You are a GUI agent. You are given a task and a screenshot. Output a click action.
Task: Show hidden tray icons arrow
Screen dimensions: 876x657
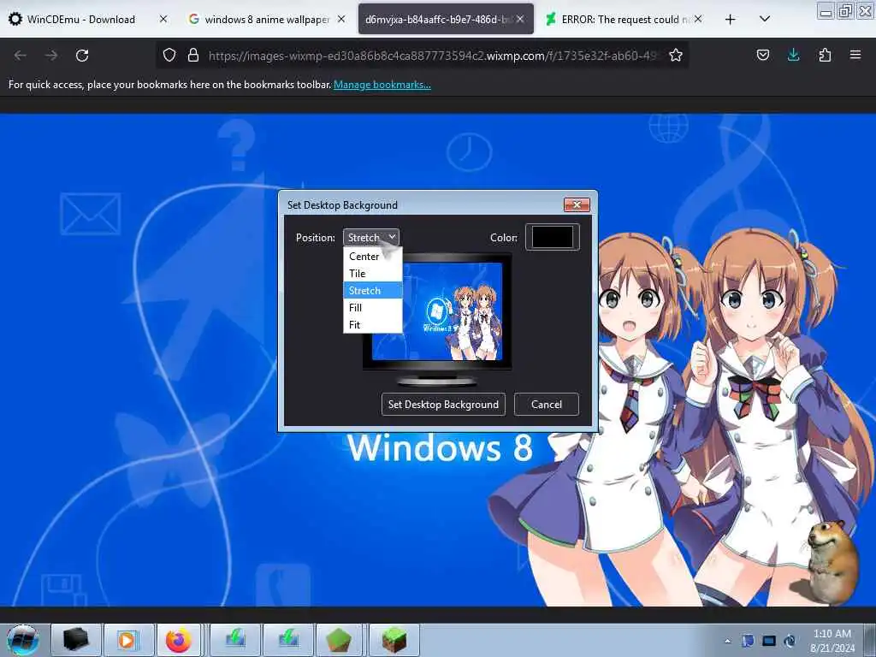pos(727,642)
